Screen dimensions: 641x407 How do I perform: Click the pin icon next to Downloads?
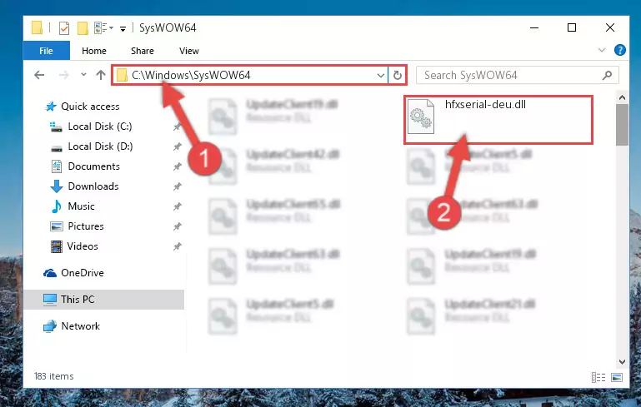tap(177, 186)
